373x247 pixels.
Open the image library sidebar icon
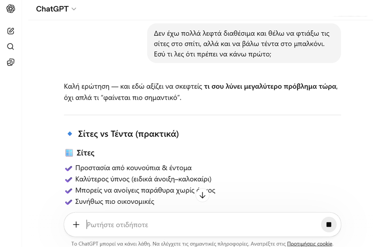10,62
